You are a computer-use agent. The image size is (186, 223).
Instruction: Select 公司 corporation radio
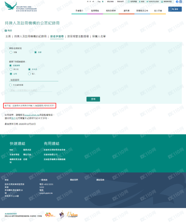[x=11, y=74]
